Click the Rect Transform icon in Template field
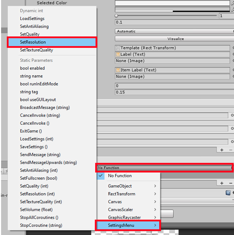The image size is (234, 235). pos(118,48)
